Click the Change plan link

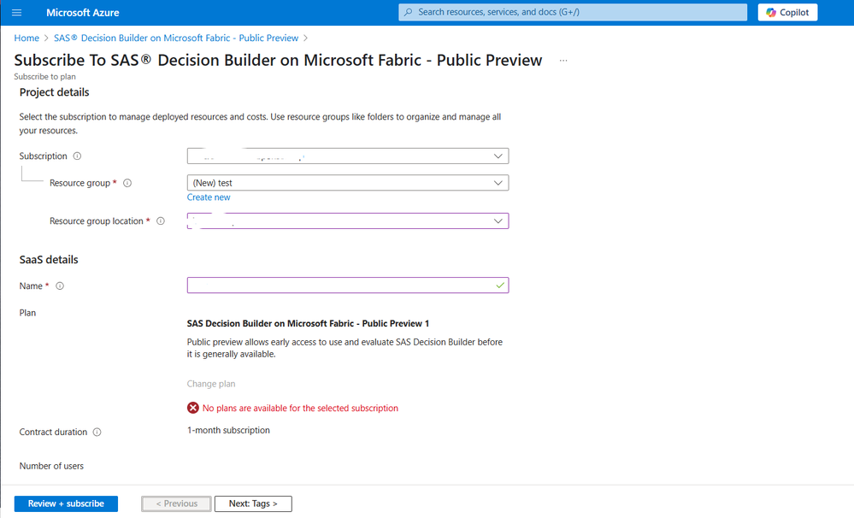(211, 384)
